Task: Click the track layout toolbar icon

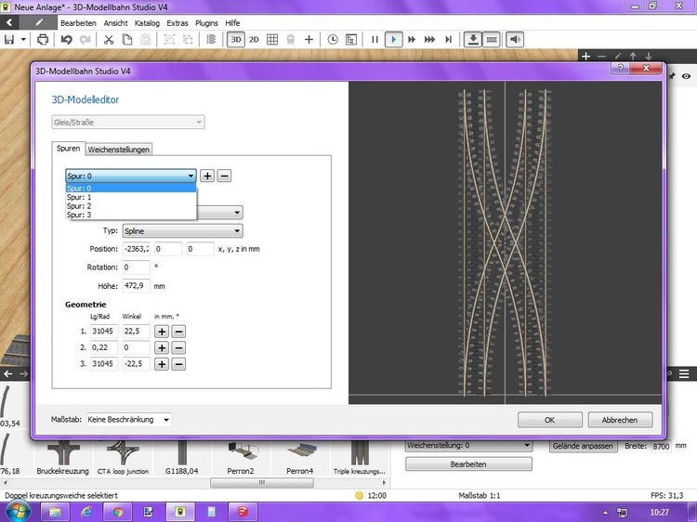Action: [x=492, y=40]
